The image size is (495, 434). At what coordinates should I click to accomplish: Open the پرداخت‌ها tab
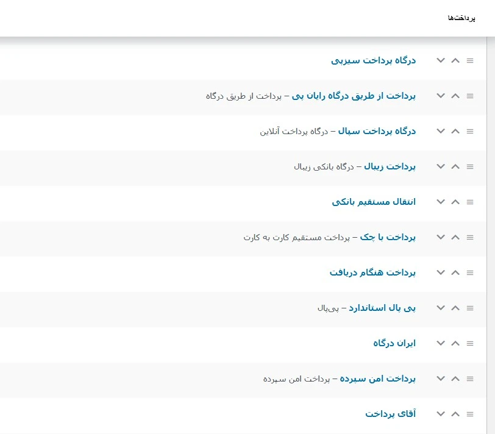460,18
